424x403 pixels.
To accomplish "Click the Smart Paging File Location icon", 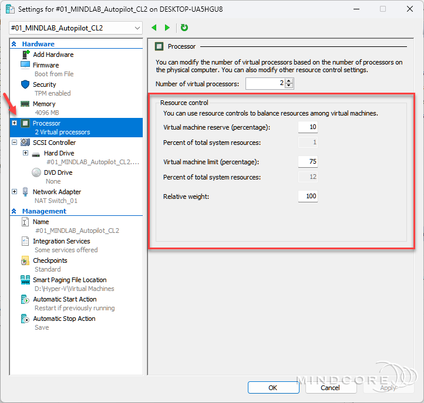I will pyautogui.click(x=25, y=280).
